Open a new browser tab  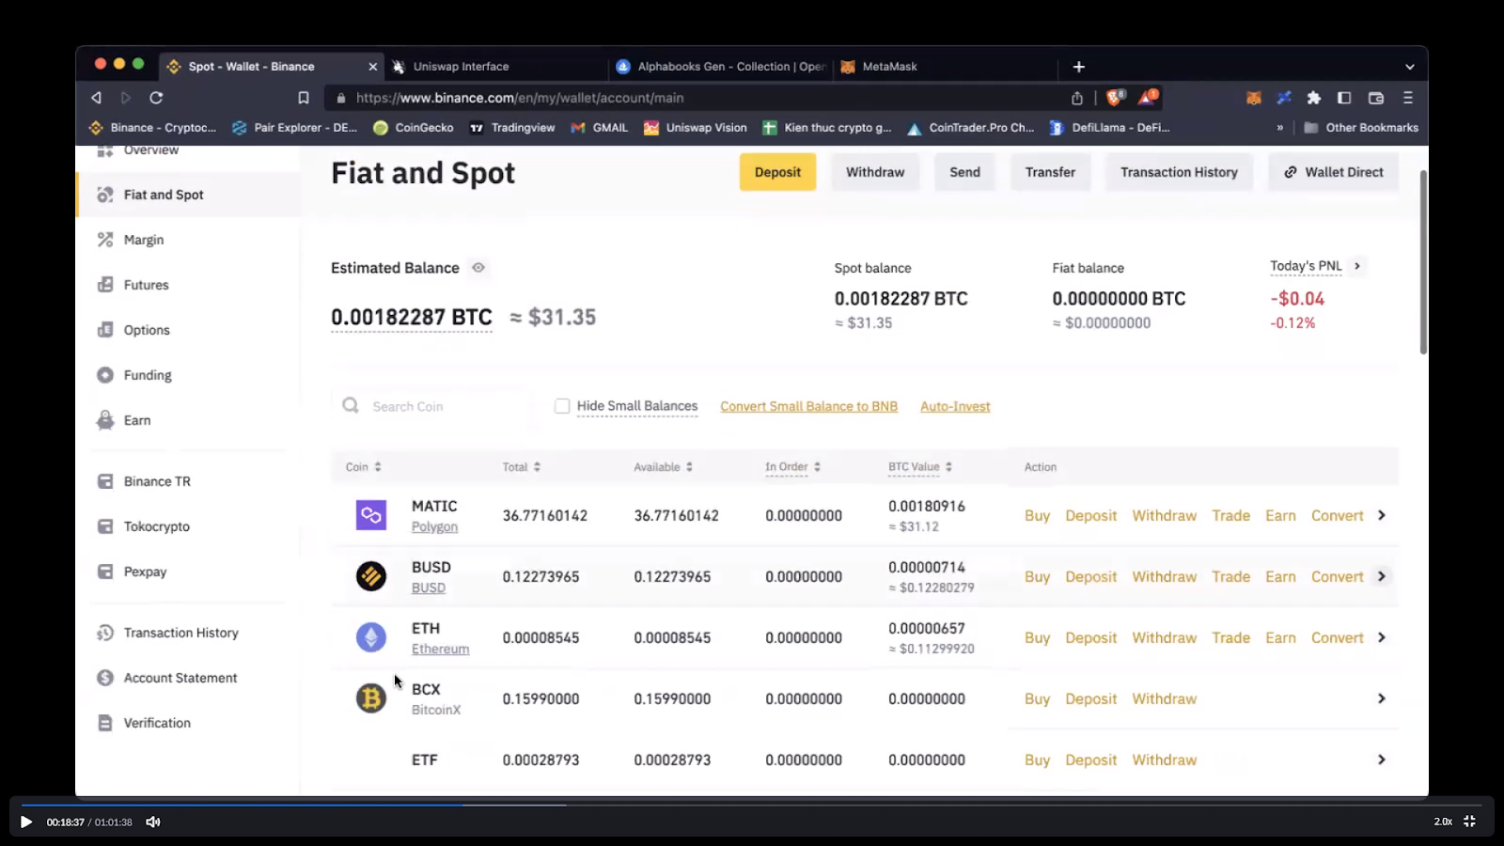point(1079,67)
